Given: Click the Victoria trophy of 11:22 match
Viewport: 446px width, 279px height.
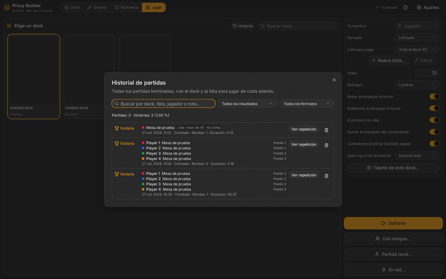Looking at the screenshot, I should [117, 128].
